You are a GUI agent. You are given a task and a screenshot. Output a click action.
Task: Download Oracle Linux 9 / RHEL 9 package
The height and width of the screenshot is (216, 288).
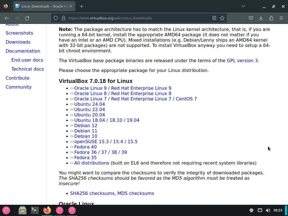123,88
